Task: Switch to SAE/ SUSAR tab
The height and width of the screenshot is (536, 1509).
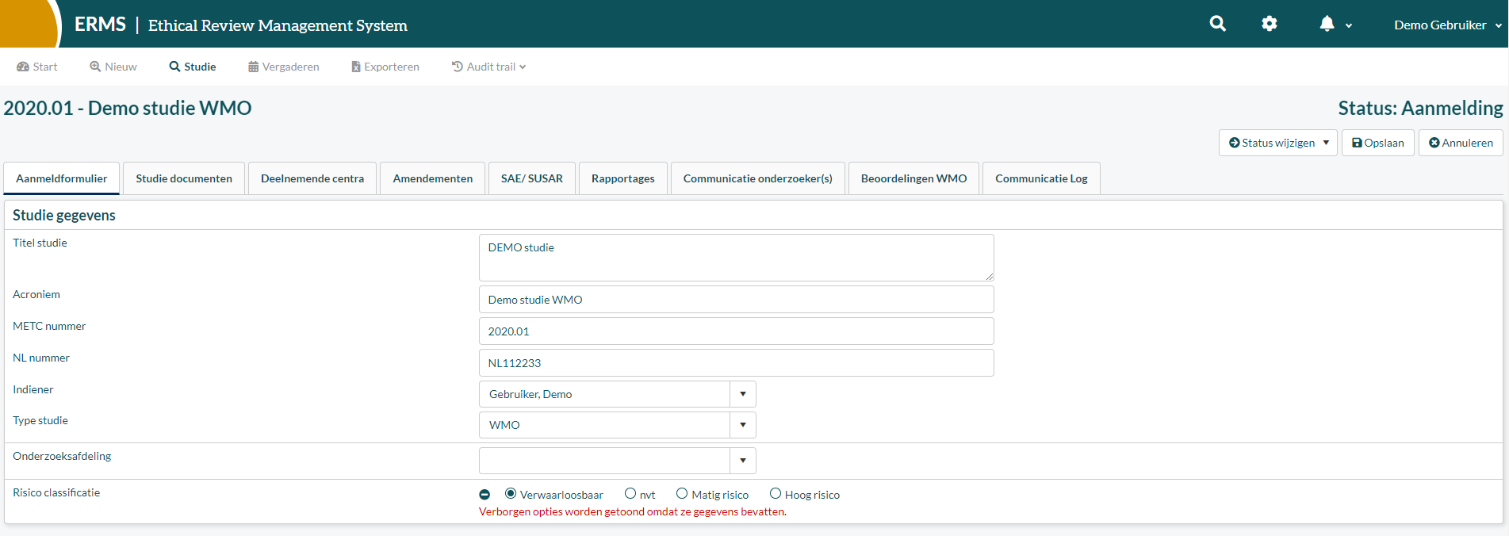Action: tap(532, 178)
